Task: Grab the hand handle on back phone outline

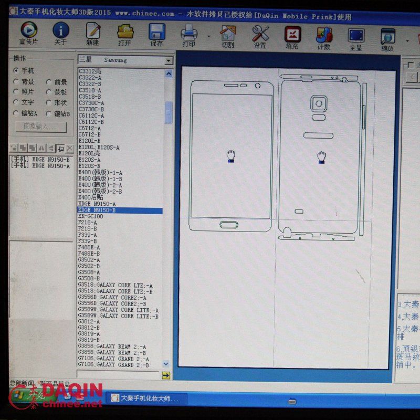Action: (x=321, y=157)
